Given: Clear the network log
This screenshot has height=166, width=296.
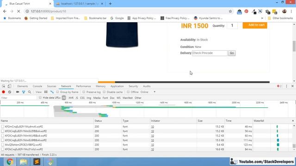Looking at the screenshot, I should [10, 92].
